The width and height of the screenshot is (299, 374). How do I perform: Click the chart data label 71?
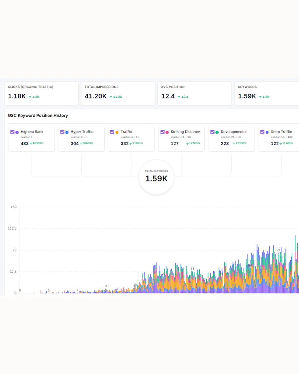(x=279, y=250)
